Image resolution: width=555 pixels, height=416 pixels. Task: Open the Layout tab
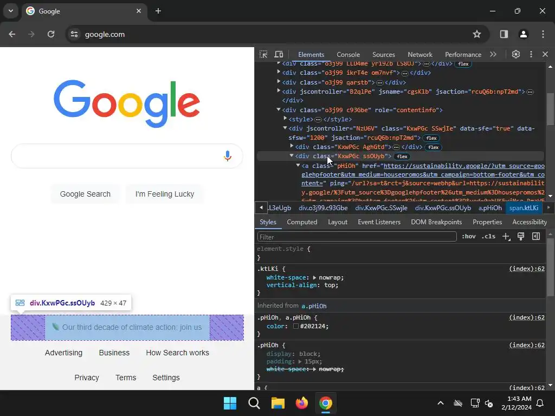click(337, 222)
